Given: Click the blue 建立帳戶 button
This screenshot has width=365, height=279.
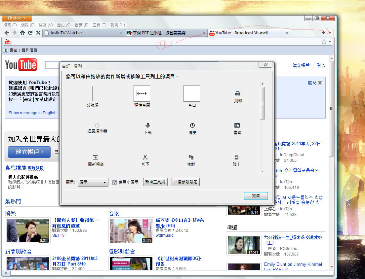Looking at the screenshot, I should 29,152.
